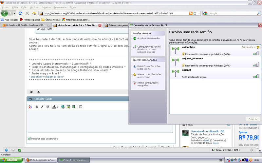Open the Editar menu
This screenshot has height=163, width=262.
[x=15, y=7]
